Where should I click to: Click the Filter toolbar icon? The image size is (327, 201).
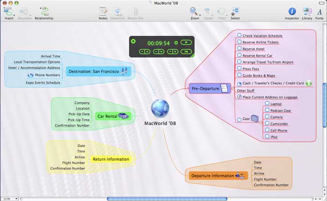point(221,11)
